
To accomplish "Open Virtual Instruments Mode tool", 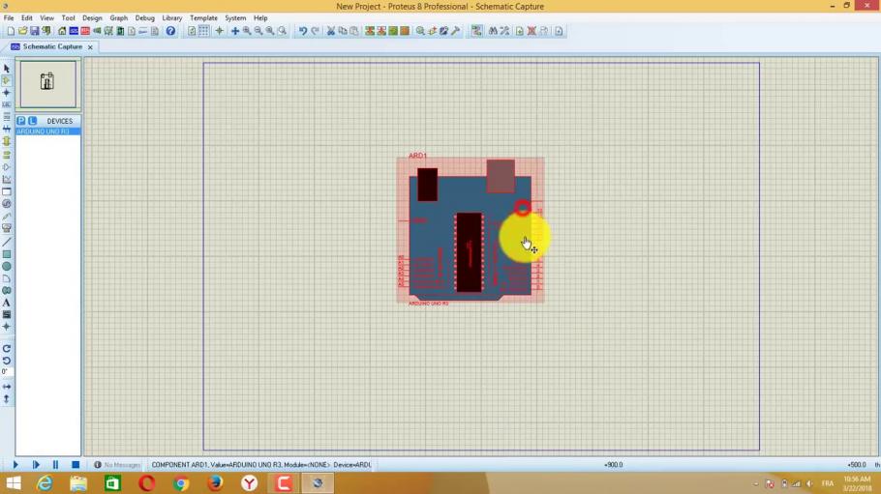I will pyautogui.click(x=7, y=228).
